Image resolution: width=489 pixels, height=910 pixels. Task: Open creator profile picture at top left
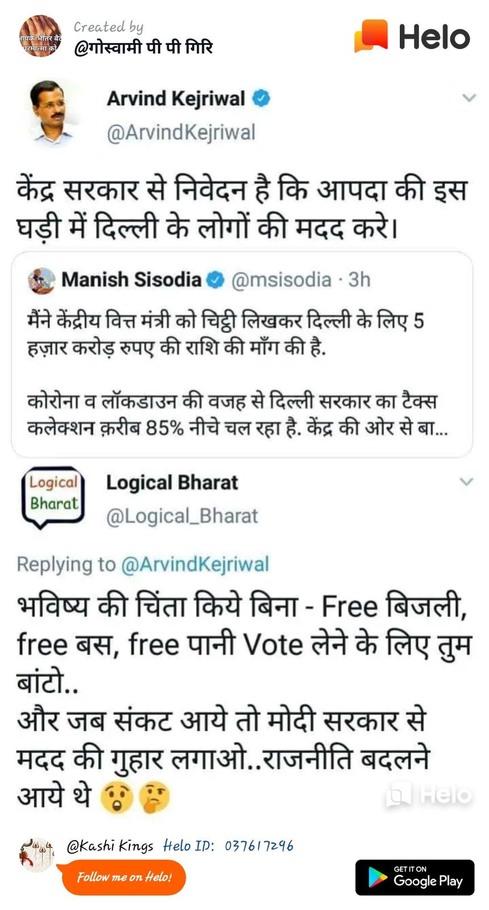(x=40, y=36)
